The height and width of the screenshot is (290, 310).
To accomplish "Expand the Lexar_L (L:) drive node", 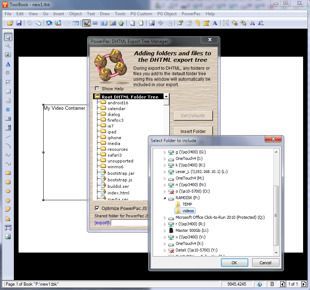I will coord(165,172).
